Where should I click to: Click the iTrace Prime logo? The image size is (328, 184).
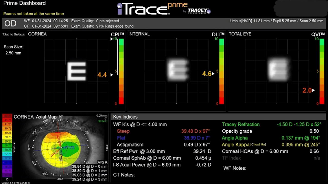click(152, 9)
